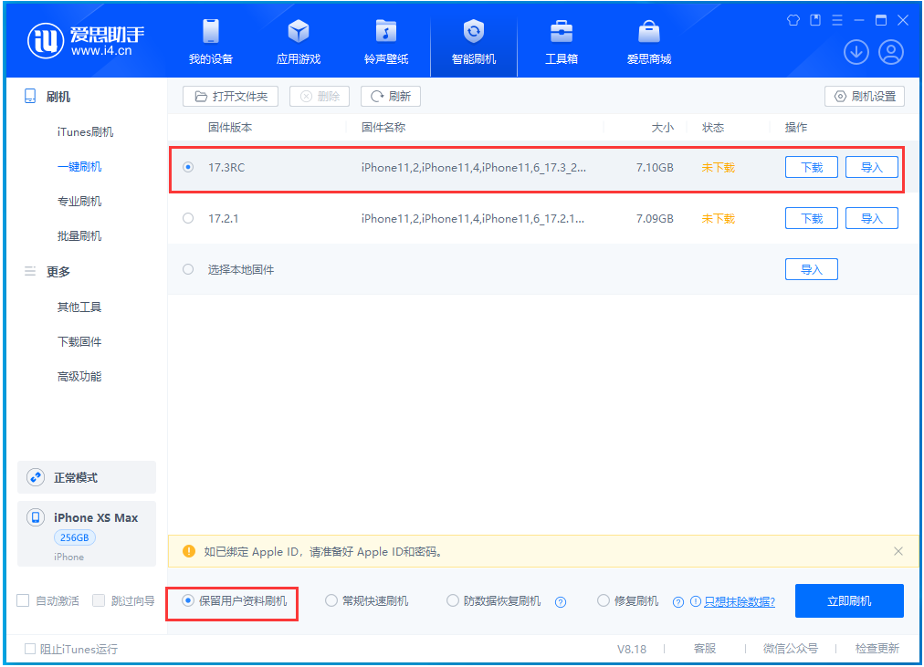Open the 工具箱 section
924x667 pixels.
(561, 40)
